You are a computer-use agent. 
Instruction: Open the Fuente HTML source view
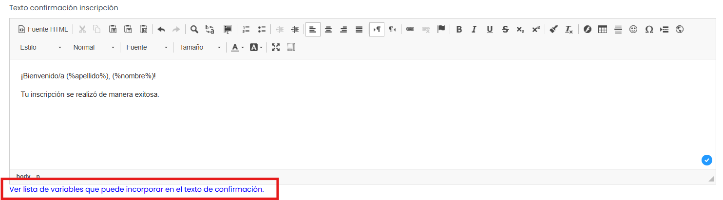[43, 29]
